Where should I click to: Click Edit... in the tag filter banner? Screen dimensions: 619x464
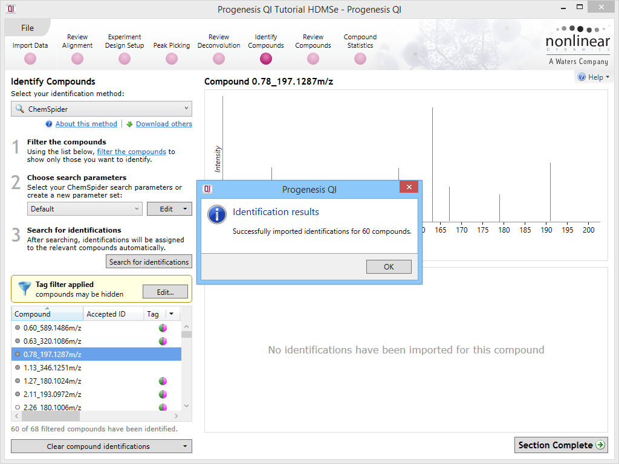tap(165, 292)
